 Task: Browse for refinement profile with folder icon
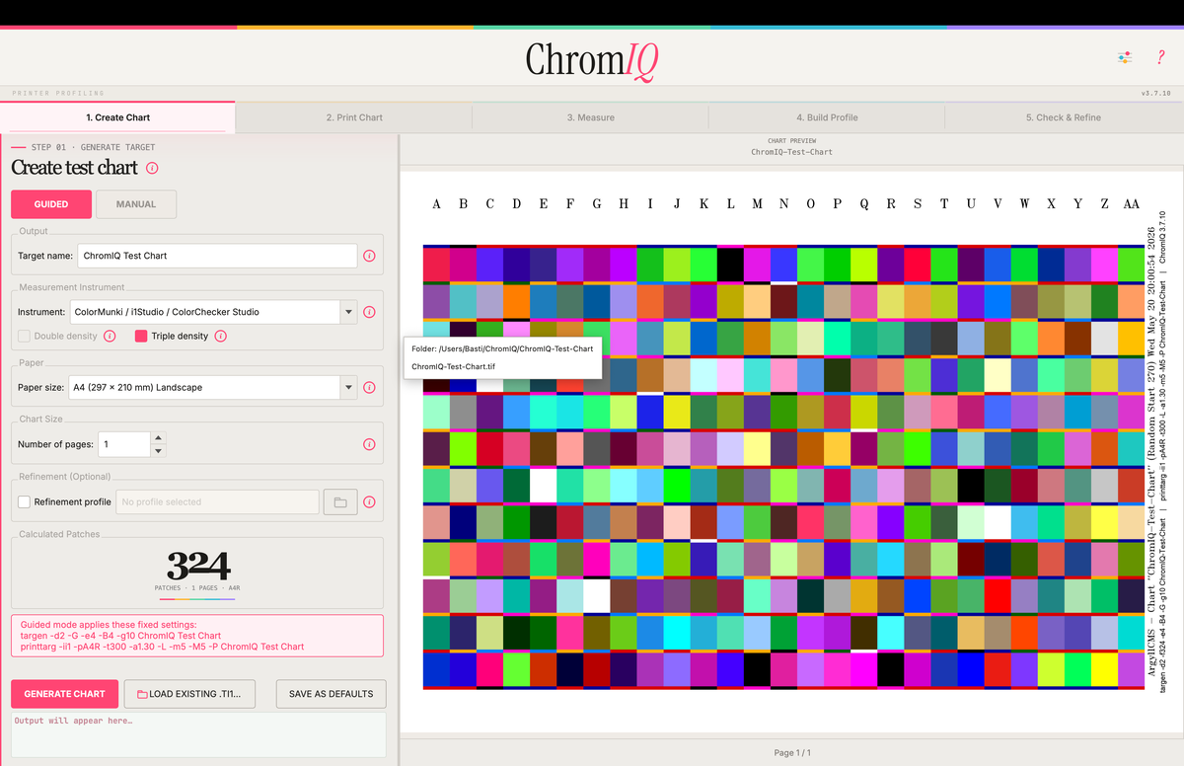340,501
